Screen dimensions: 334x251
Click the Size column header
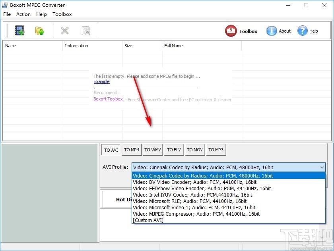coord(142,46)
